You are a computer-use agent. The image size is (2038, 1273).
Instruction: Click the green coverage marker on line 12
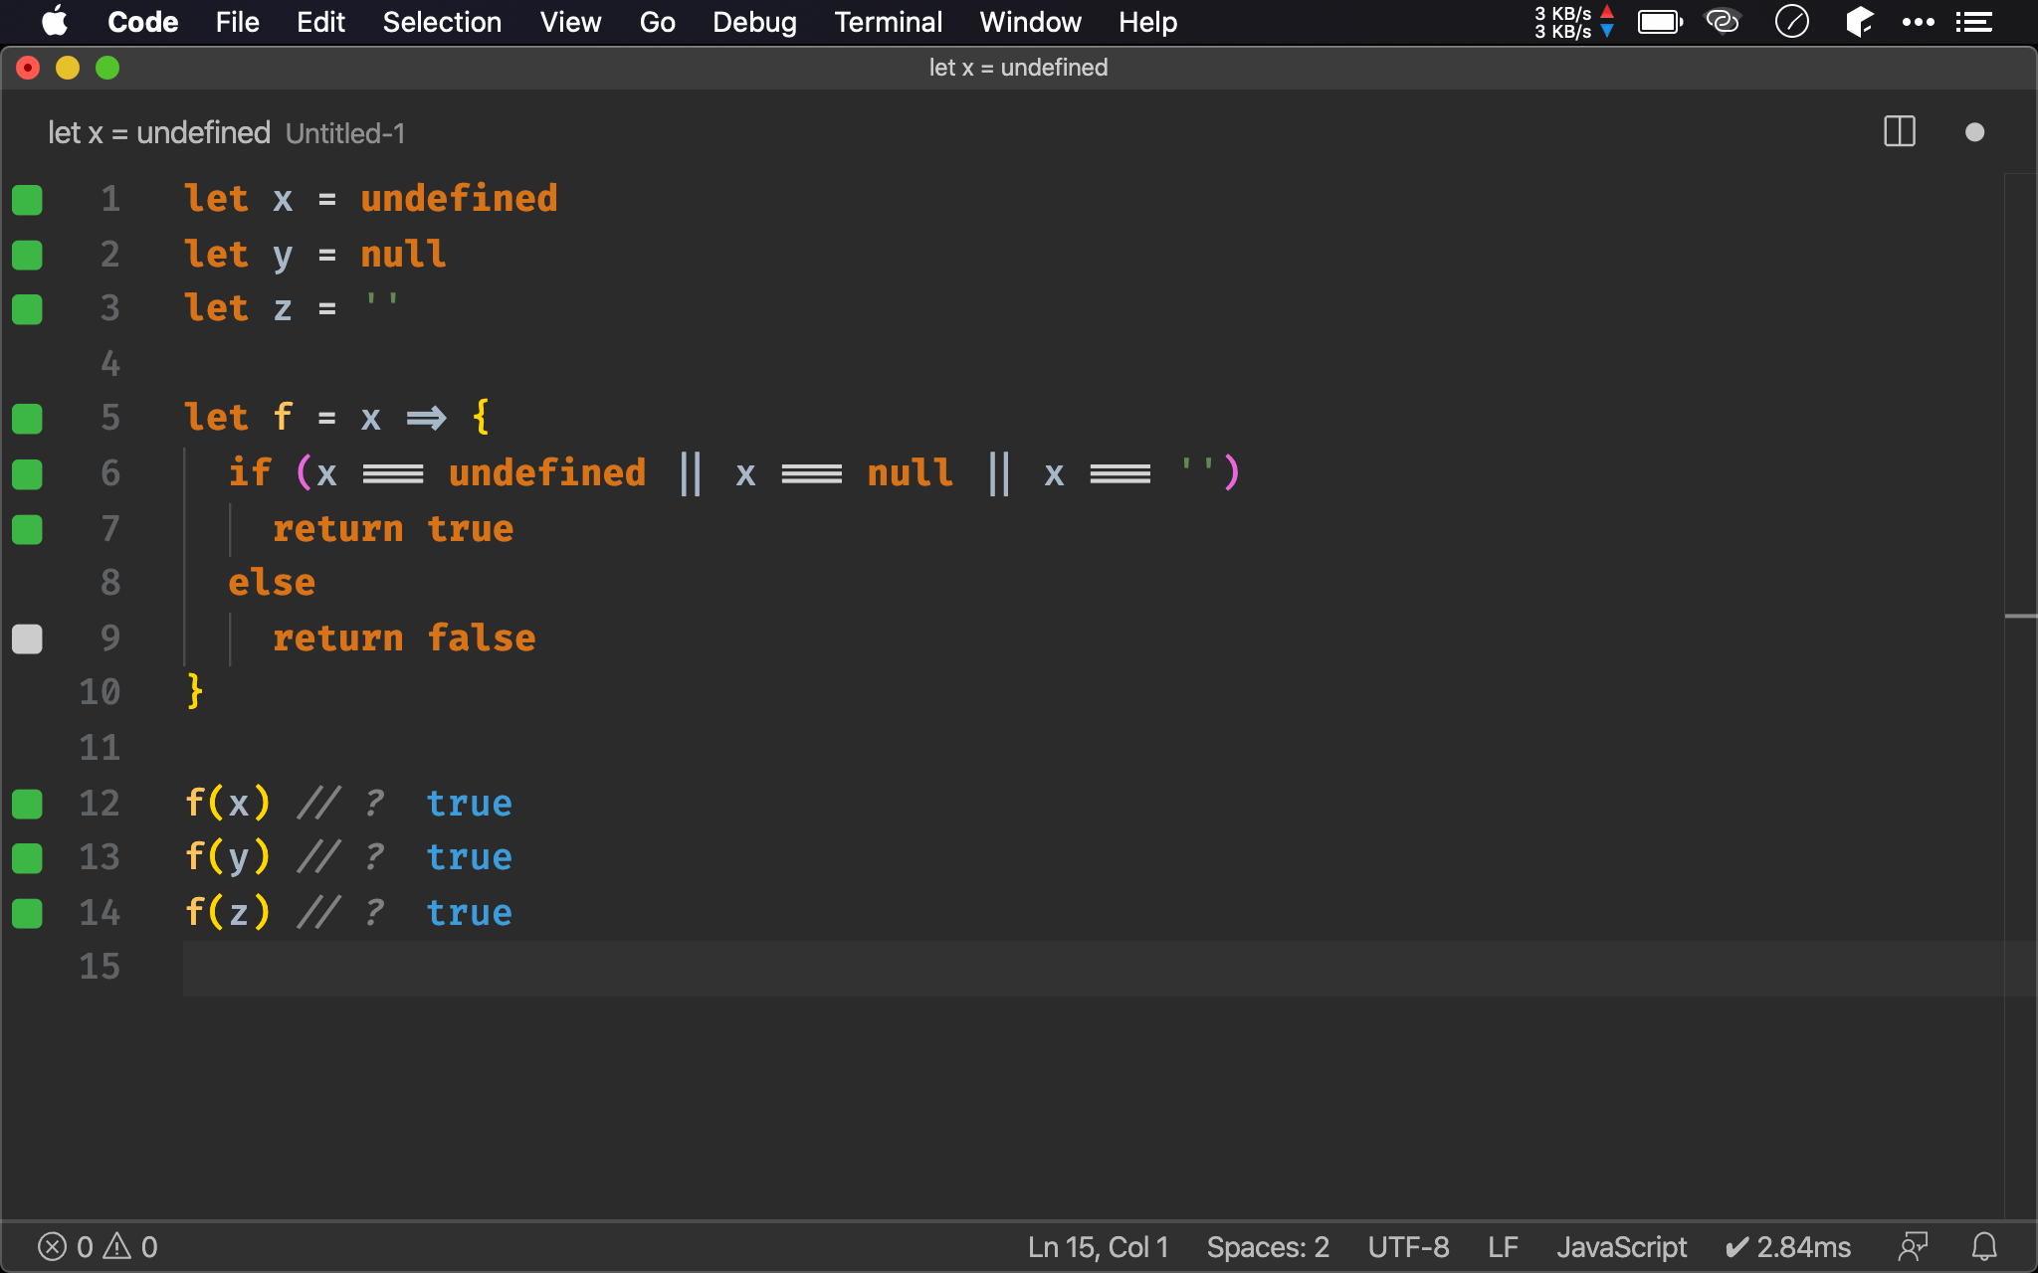click(27, 804)
